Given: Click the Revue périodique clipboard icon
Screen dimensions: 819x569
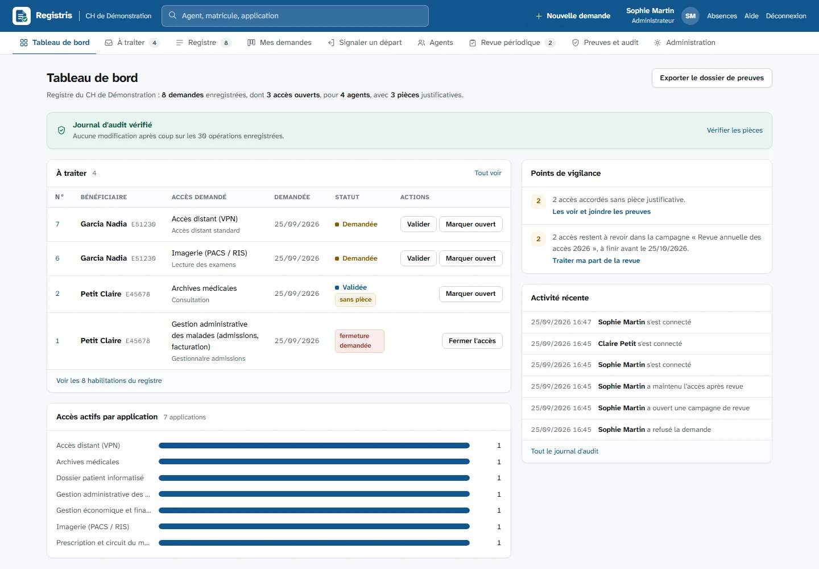Looking at the screenshot, I should (x=473, y=43).
